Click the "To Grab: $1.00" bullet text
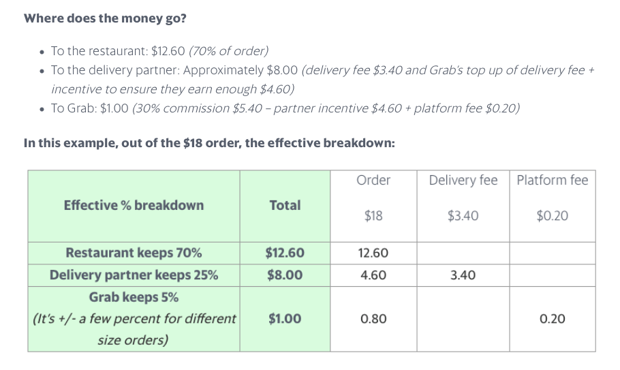The width and height of the screenshot is (620, 370). (x=89, y=108)
